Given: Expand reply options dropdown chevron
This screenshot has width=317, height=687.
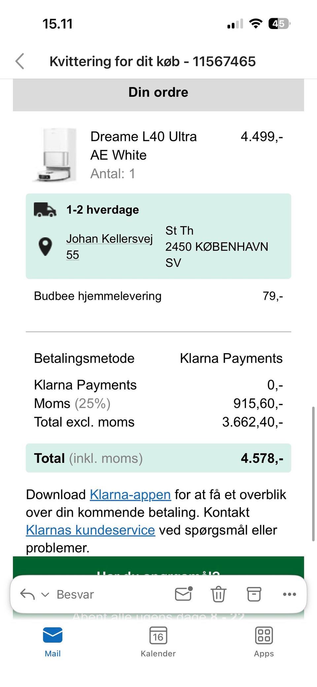Looking at the screenshot, I should tap(45, 595).
